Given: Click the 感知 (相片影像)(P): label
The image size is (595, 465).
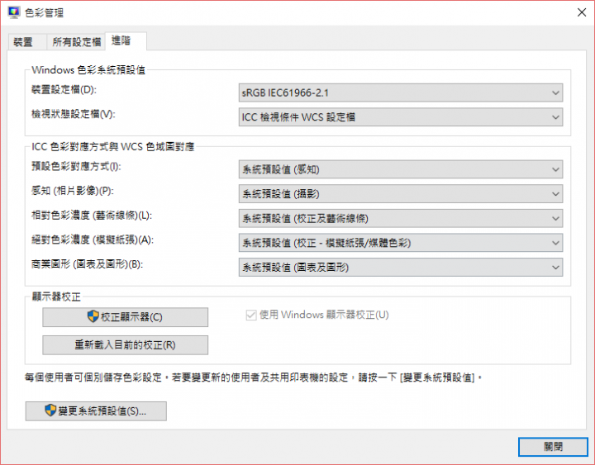Looking at the screenshot, I should pyautogui.click(x=72, y=191).
